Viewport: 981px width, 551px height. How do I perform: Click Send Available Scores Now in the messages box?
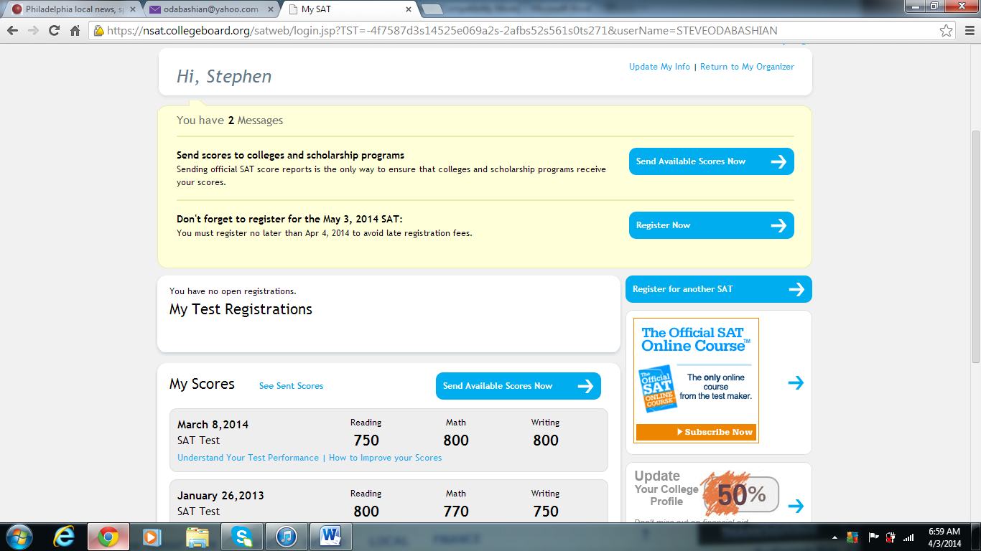(x=712, y=161)
